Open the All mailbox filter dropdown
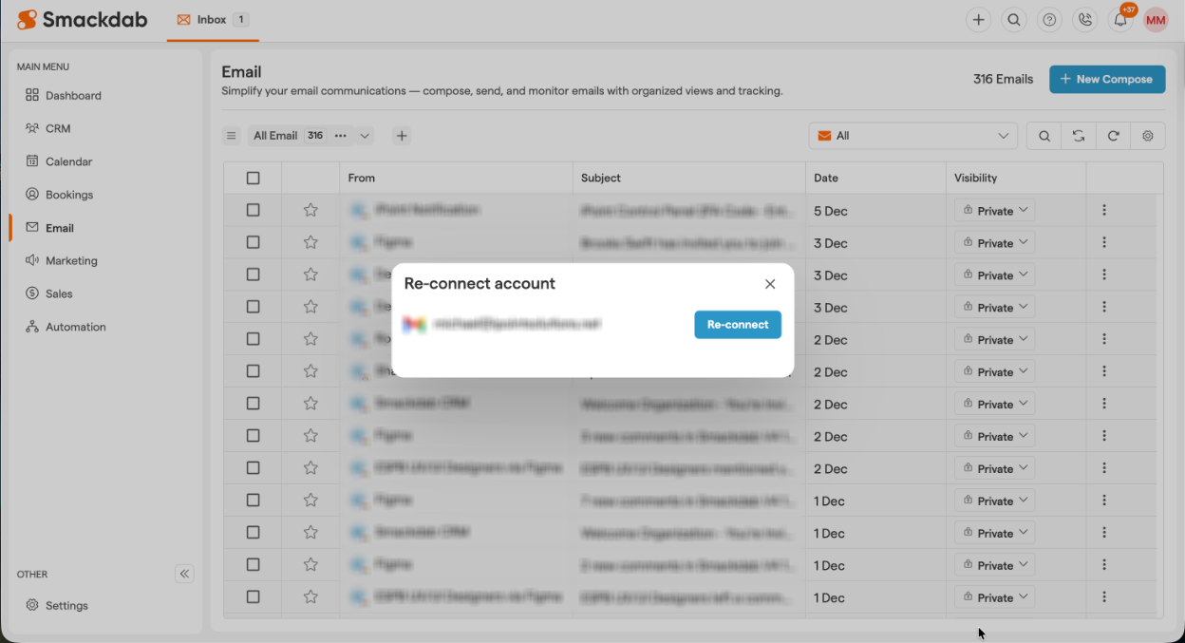This screenshot has height=643, width=1185. click(912, 136)
